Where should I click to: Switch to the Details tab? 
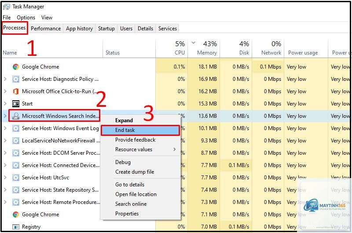146,29
